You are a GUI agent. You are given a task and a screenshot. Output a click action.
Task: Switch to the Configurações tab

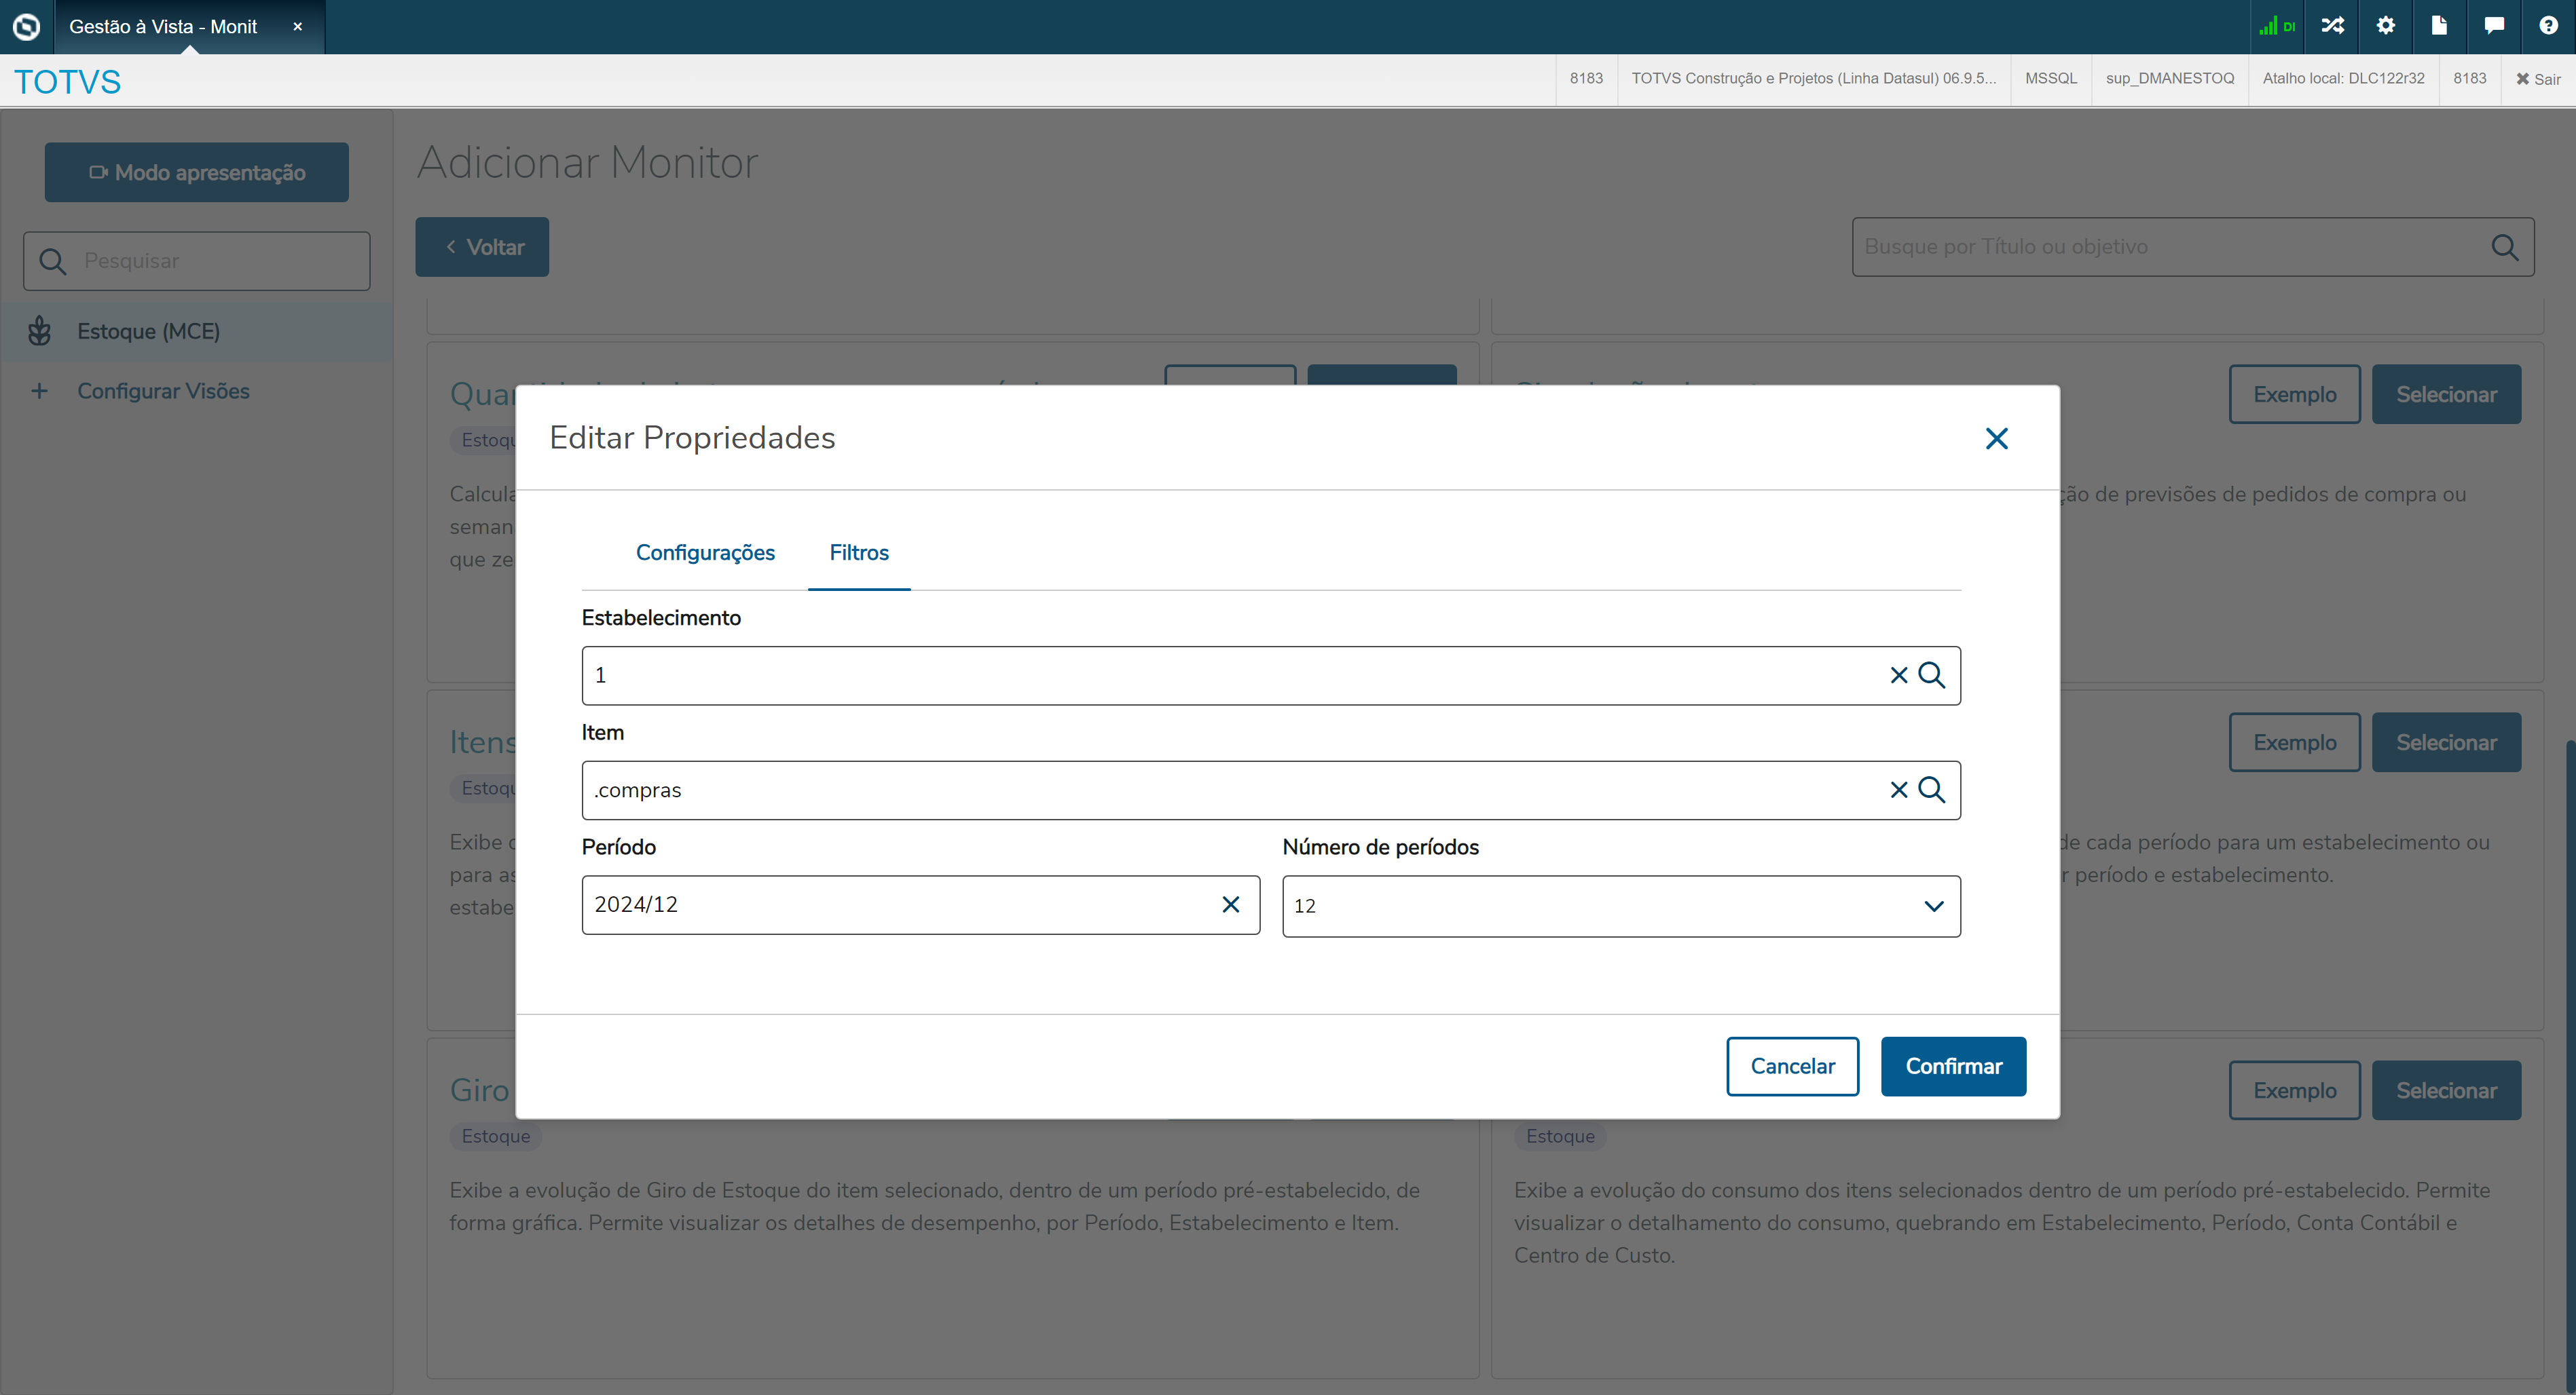(705, 552)
